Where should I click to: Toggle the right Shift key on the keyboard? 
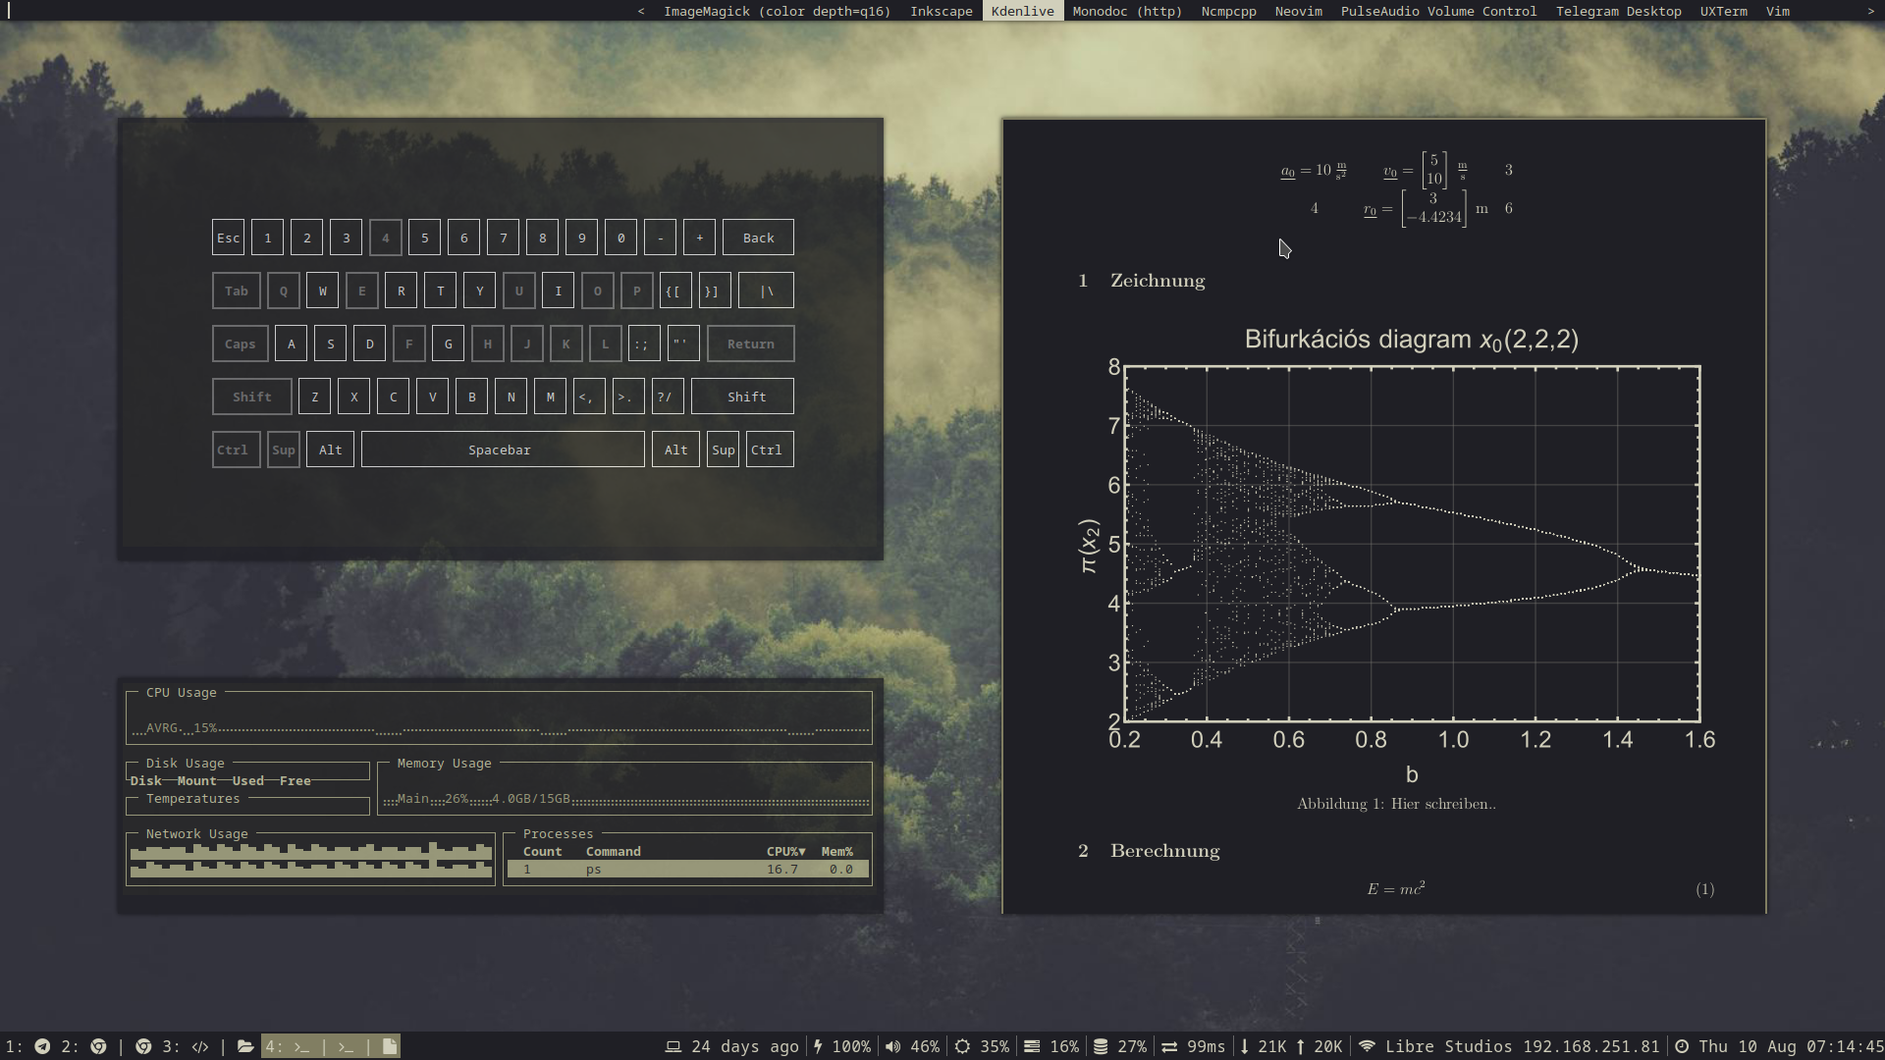coord(745,397)
